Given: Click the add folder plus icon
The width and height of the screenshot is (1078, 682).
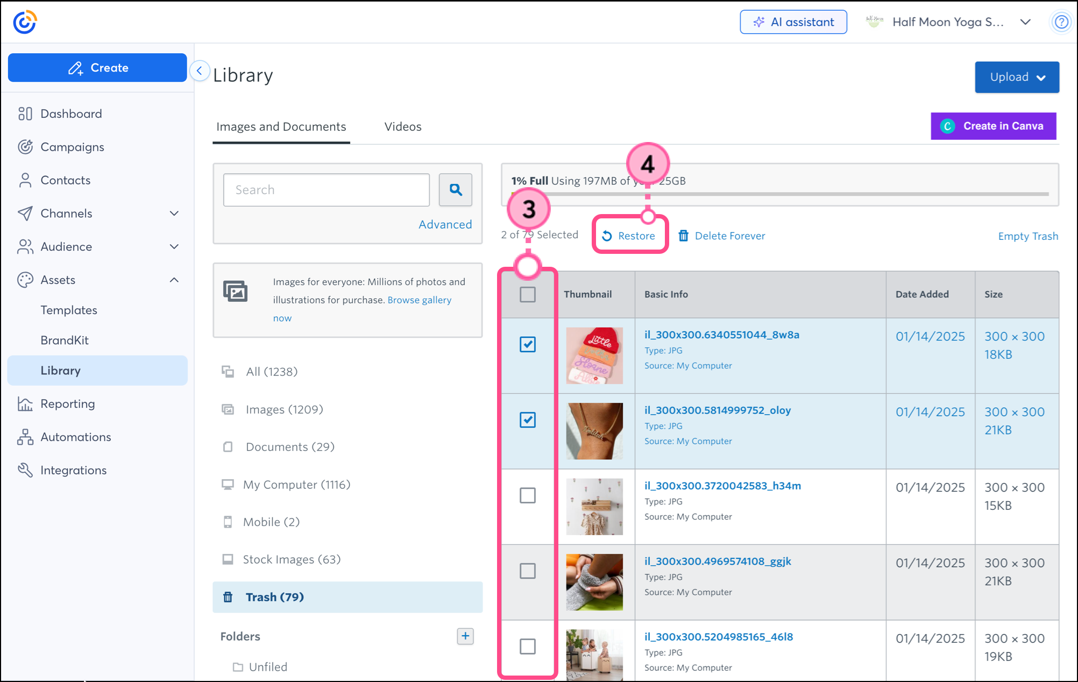Looking at the screenshot, I should point(465,636).
